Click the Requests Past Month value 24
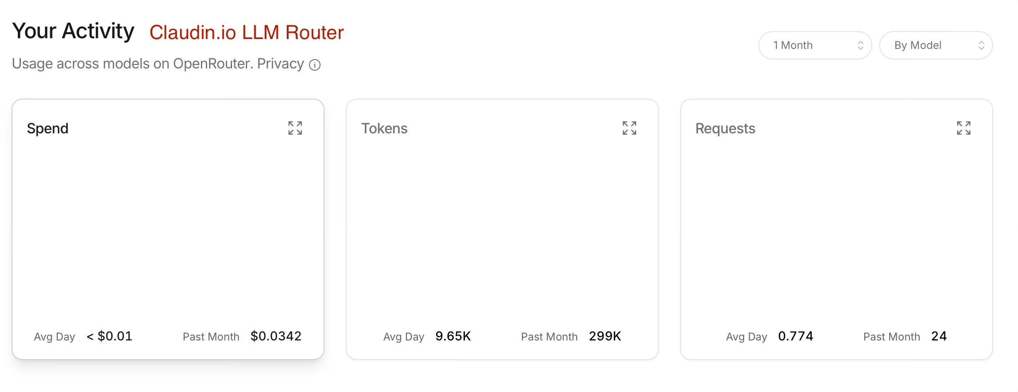This screenshot has height=392, width=1018. (939, 336)
